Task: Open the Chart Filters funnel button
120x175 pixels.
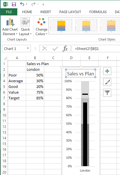Action: pos(107,92)
